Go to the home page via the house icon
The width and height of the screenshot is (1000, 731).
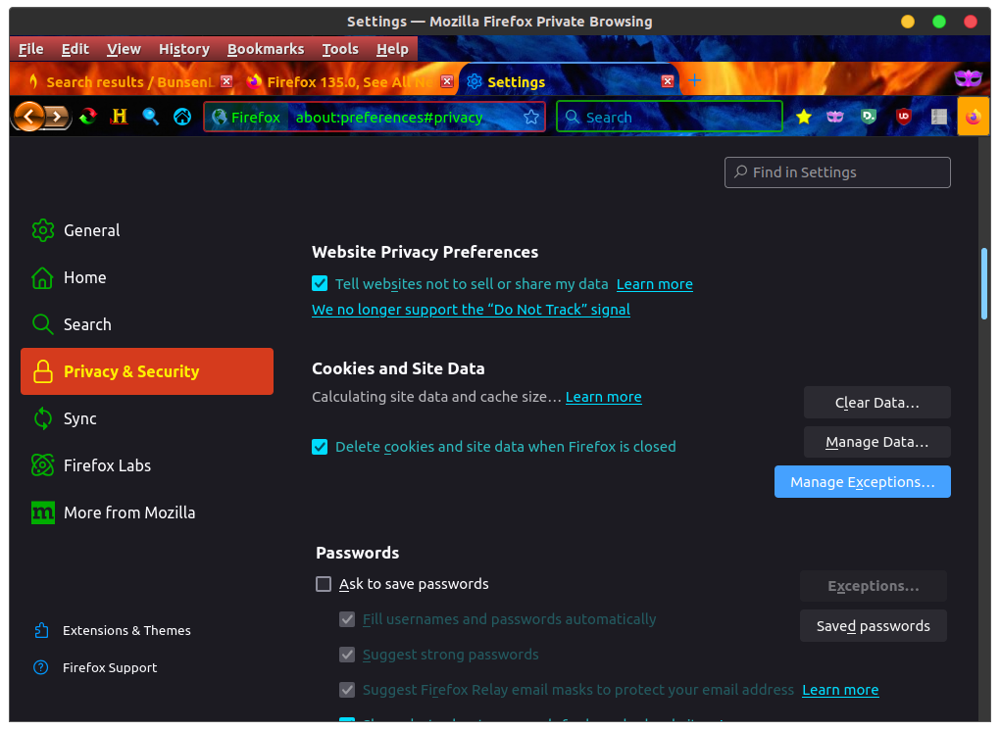click(x=182, y=117)
